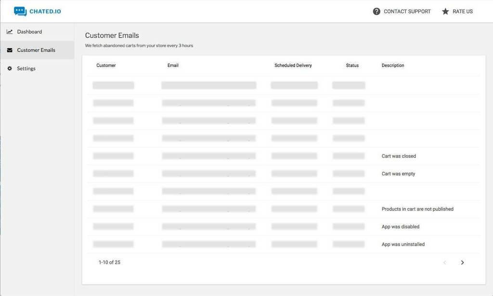Screen dimensions: 493x296
Task: Click the Status column header
Action: tap(352, 65)
